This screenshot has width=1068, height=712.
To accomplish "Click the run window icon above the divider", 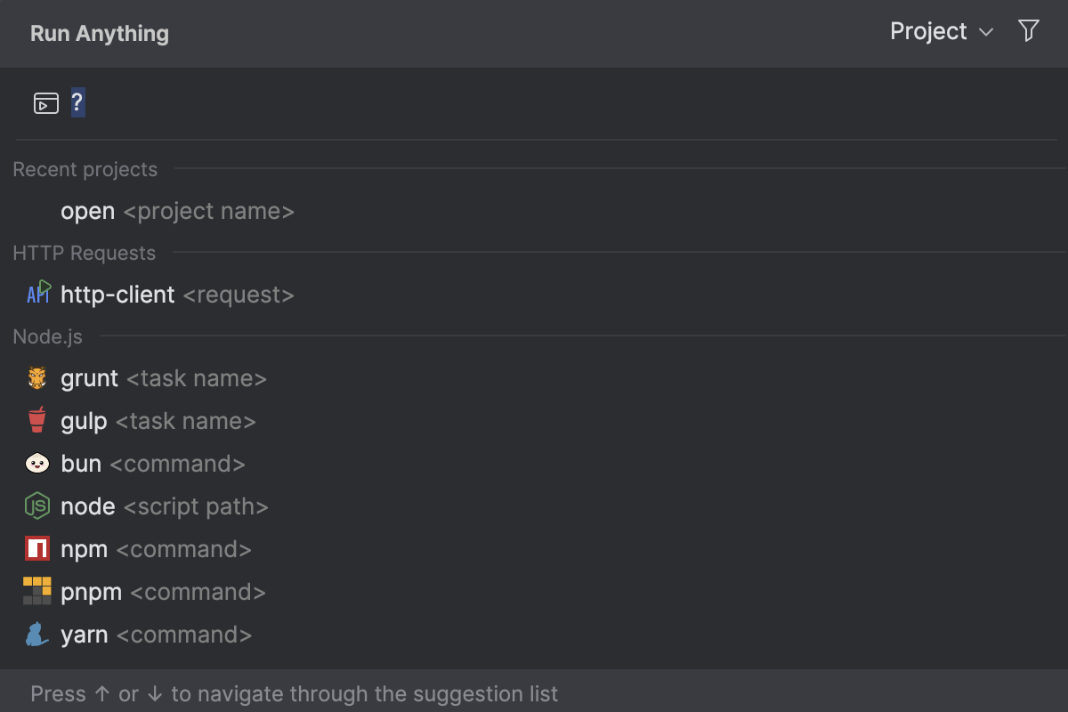I will (x=44, y=102).
